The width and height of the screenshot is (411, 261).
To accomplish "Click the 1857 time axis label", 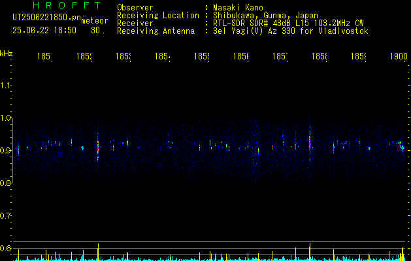I will 280,57.
